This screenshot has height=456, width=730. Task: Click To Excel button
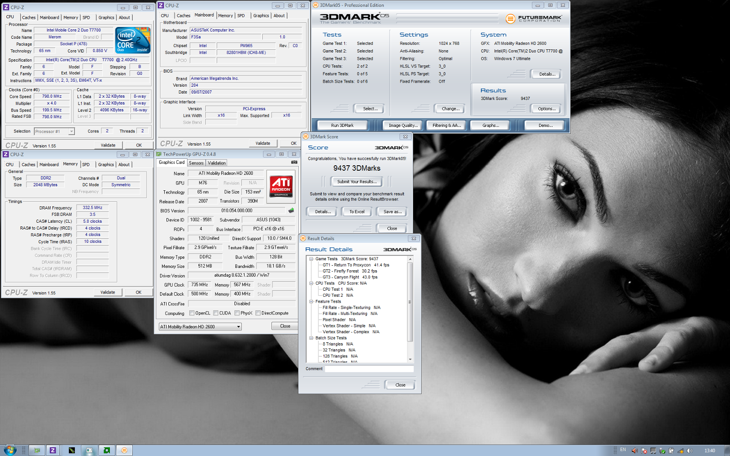pos(357,212)
